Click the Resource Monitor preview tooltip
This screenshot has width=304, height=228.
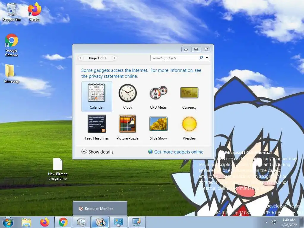100,208
